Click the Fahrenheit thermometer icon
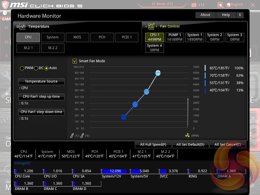 (82, 136)
